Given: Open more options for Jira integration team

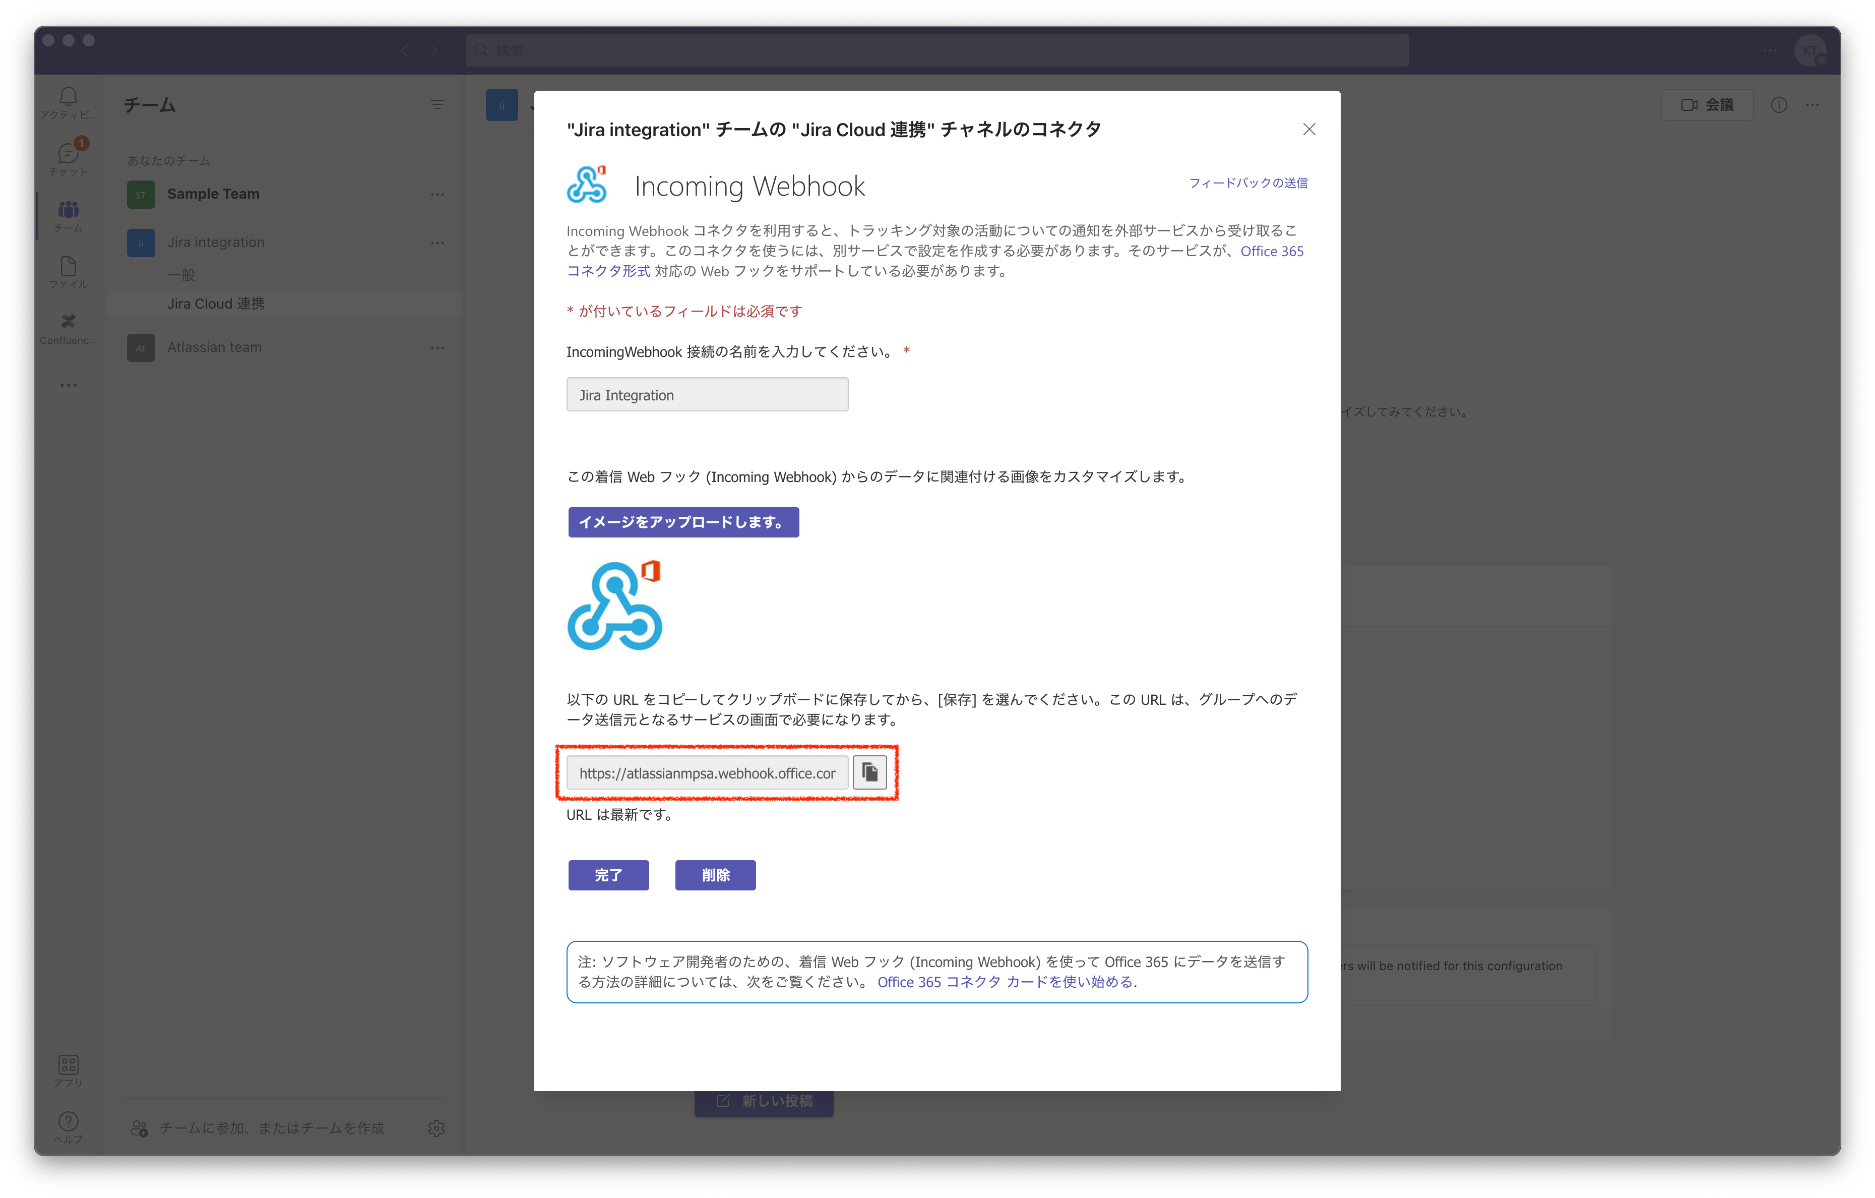Looking at the screenshot, I should pos(437,242).
